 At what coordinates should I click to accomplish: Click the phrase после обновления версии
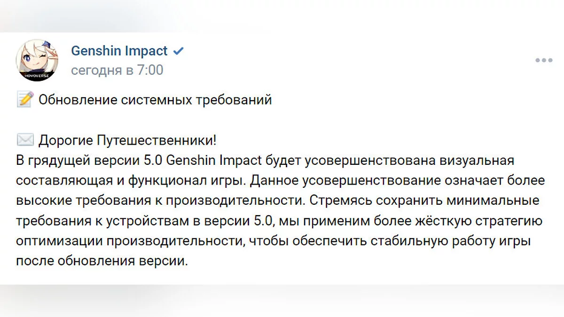(102, 261)
